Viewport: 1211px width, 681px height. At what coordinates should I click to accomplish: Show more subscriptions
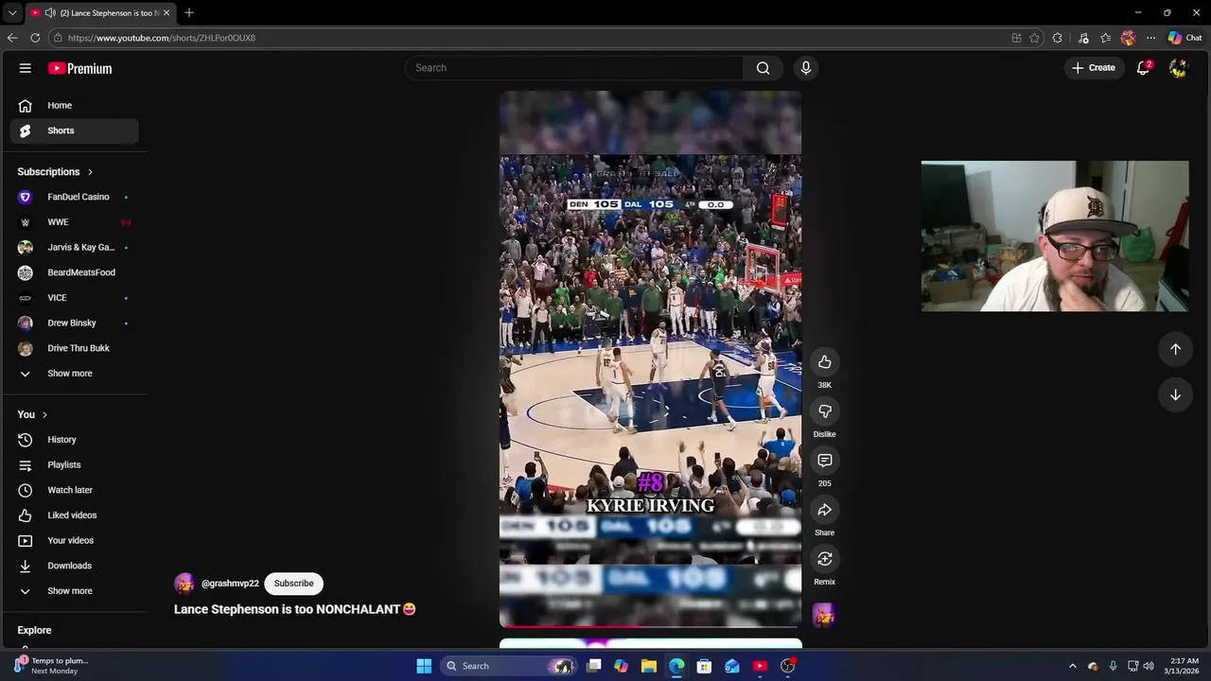[74, 374]
